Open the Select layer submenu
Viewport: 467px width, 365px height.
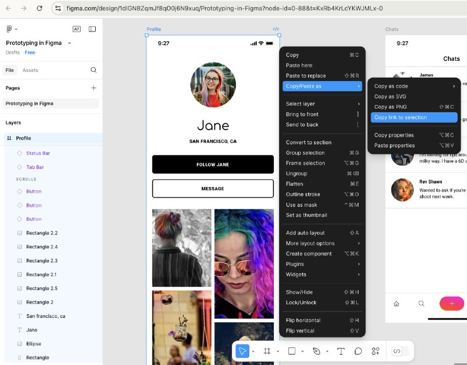pos(322,104)
